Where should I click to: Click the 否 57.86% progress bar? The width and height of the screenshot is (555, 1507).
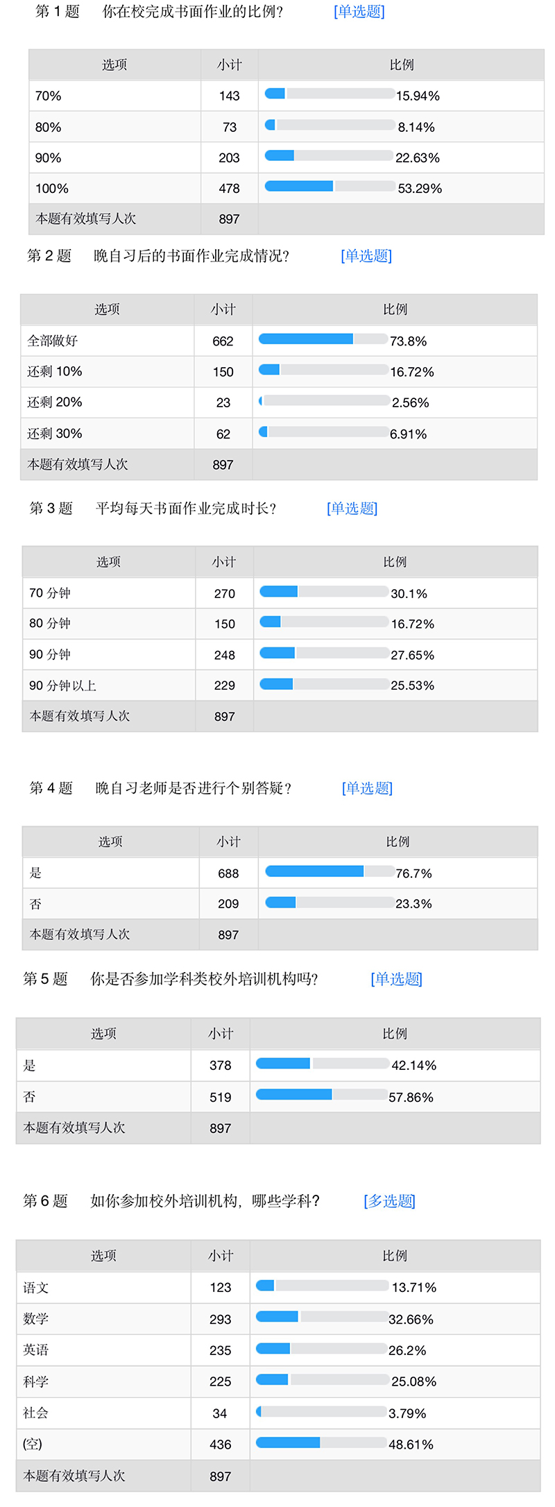click(x=322, y=1094)
